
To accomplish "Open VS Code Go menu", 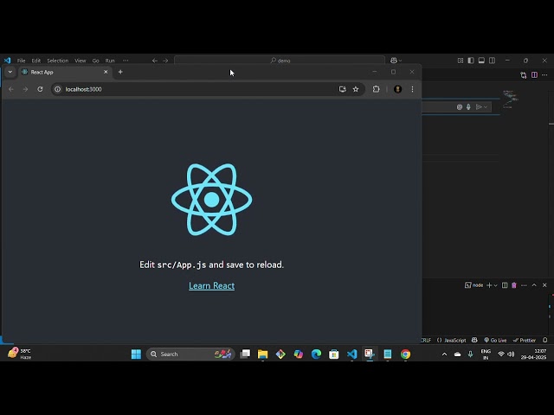I will coord(96,61).
